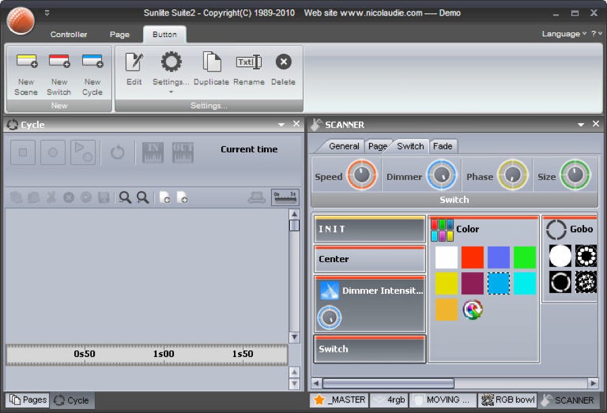Switch to the Controller ribbon tab

click(x=69, y=34)
